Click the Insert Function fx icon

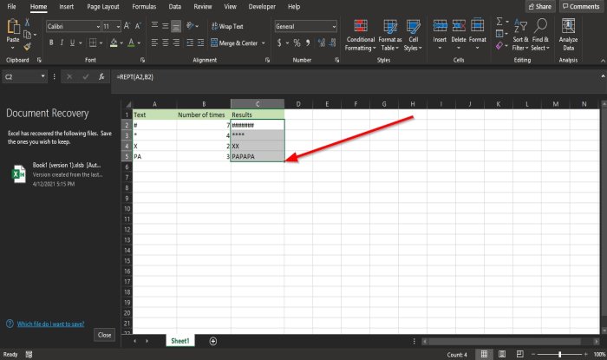tap(102, 77)
